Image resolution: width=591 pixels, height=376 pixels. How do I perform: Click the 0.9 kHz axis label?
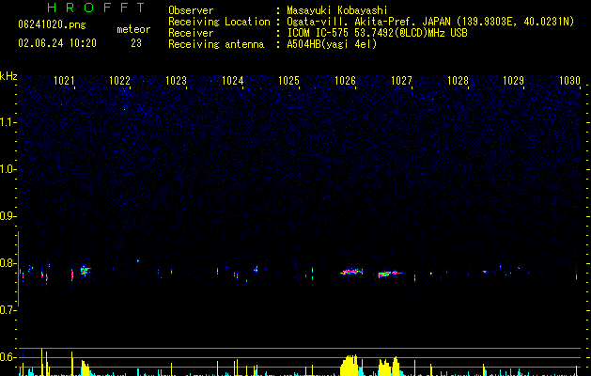(8, 216)
